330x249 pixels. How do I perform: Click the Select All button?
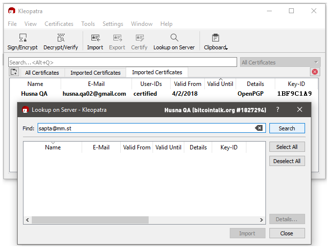point(287,147)
